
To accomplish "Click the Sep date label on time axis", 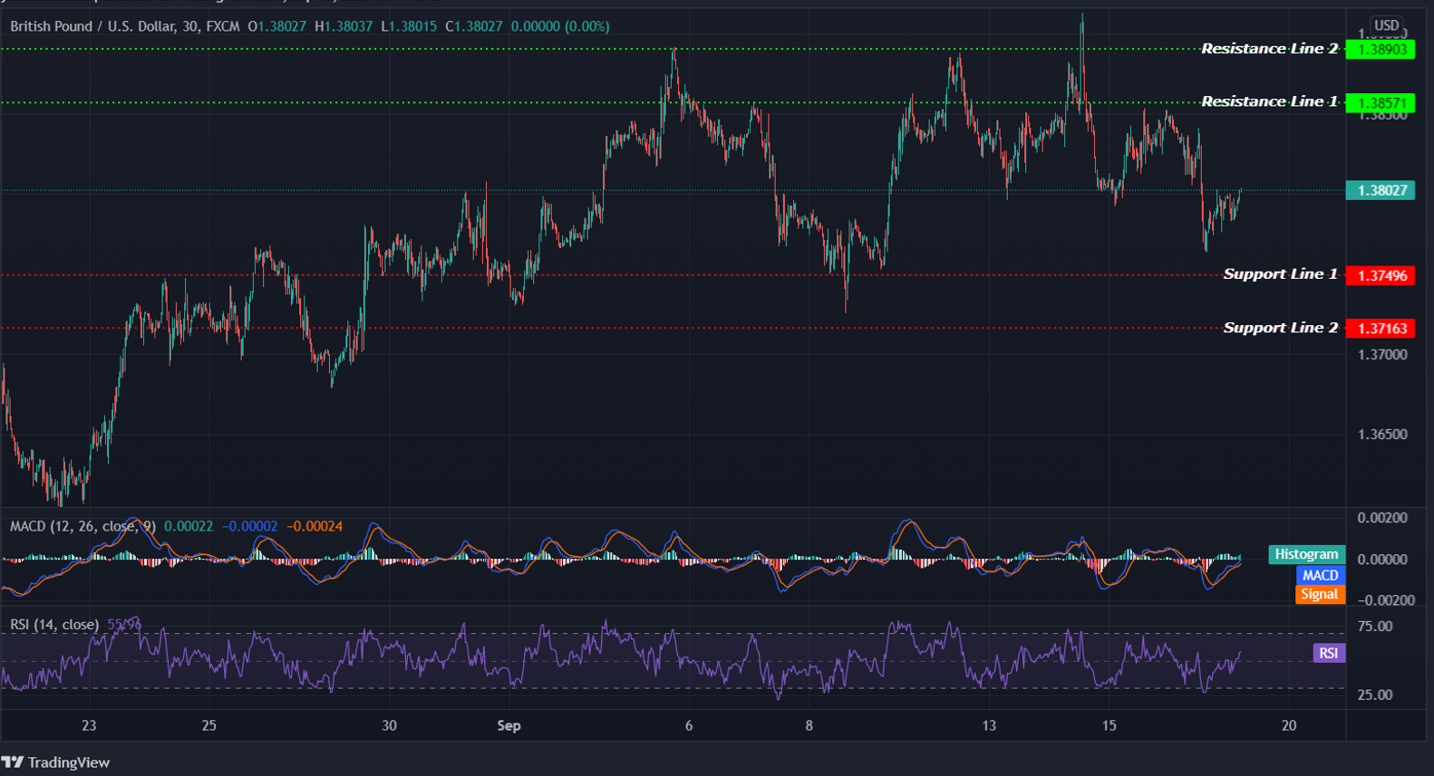I will point(509,725).
